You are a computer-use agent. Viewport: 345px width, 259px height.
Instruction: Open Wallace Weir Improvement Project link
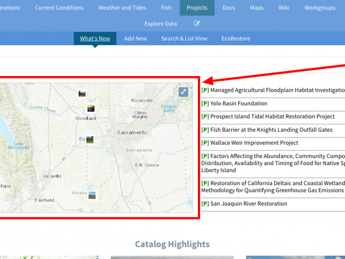pyautogui.click(x=254, y=143)
